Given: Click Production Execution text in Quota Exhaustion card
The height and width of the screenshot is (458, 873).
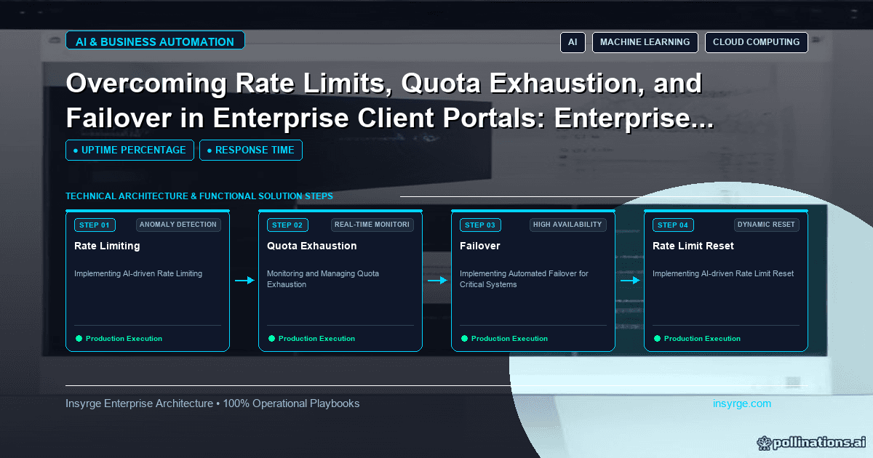Looking at the screenshot, I should click(316, 339).
